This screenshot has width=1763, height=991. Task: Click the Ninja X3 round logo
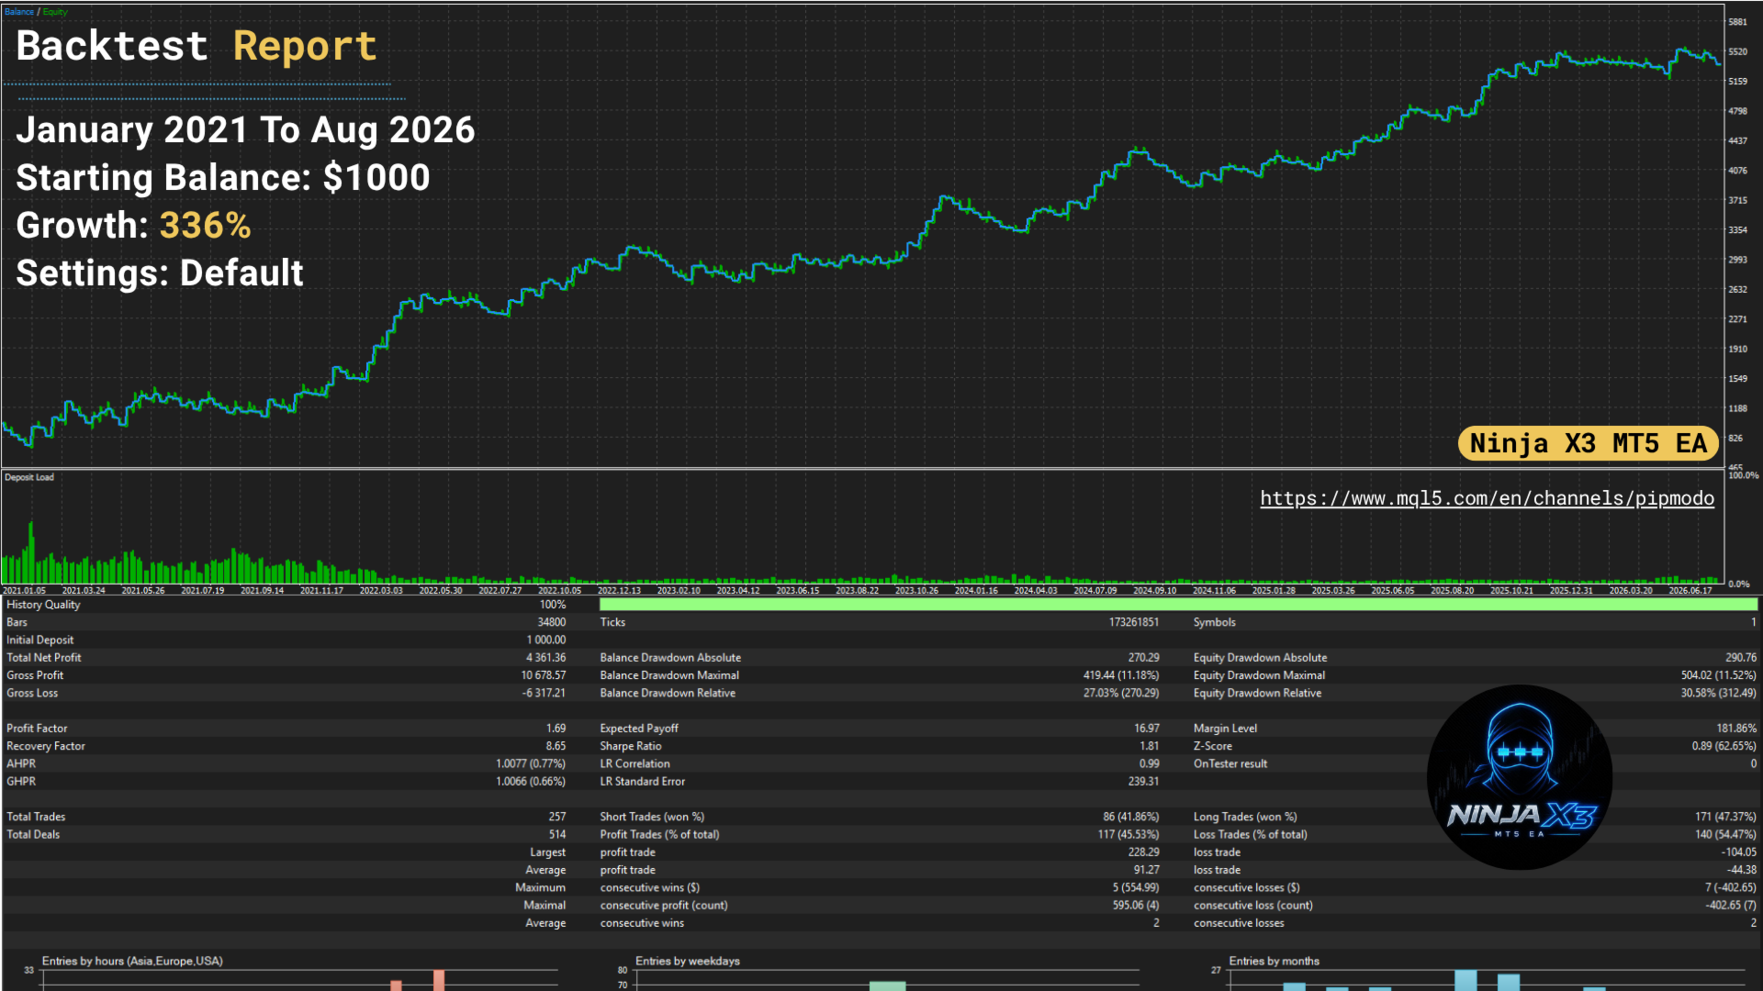(x=1520, y=777)
